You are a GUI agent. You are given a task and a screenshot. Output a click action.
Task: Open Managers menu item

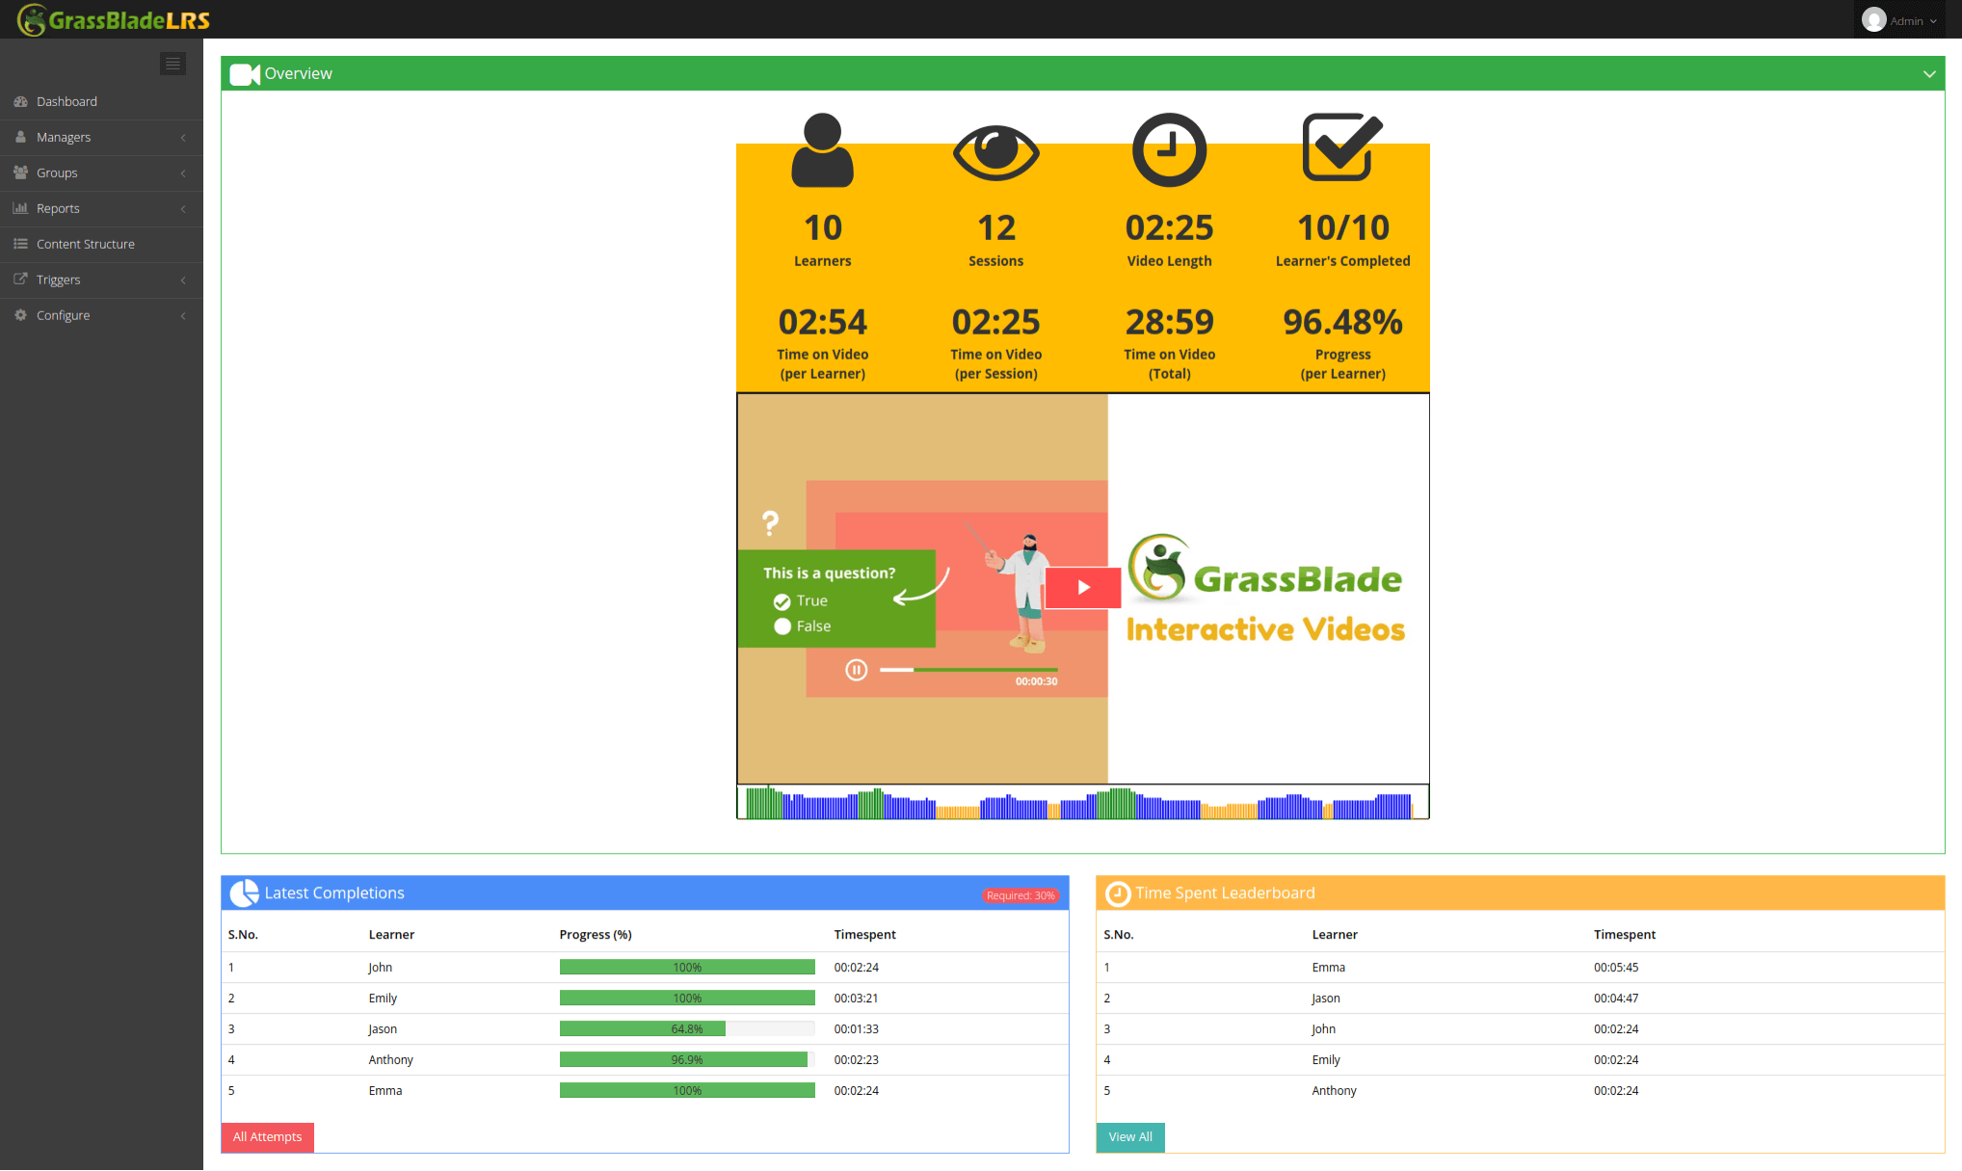coord(101,137)
